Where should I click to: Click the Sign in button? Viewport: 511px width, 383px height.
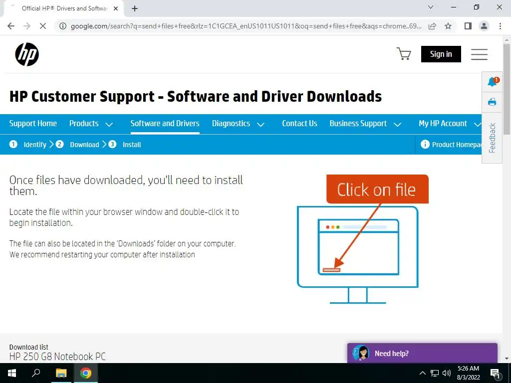[x=441, y=54]
